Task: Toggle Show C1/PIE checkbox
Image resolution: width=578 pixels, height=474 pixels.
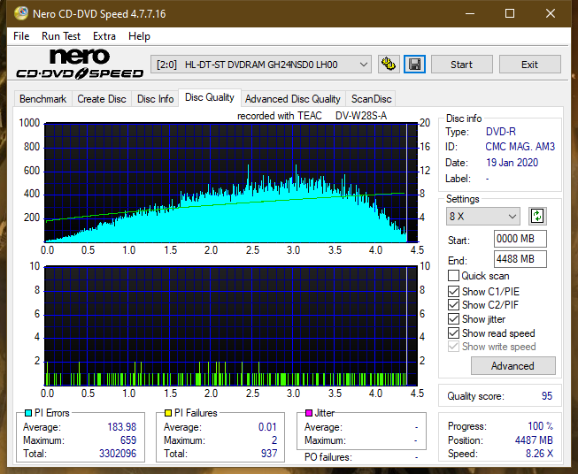Action: point(453,291)
